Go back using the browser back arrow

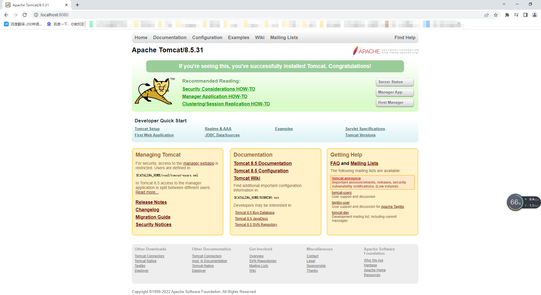click(6, 15)
